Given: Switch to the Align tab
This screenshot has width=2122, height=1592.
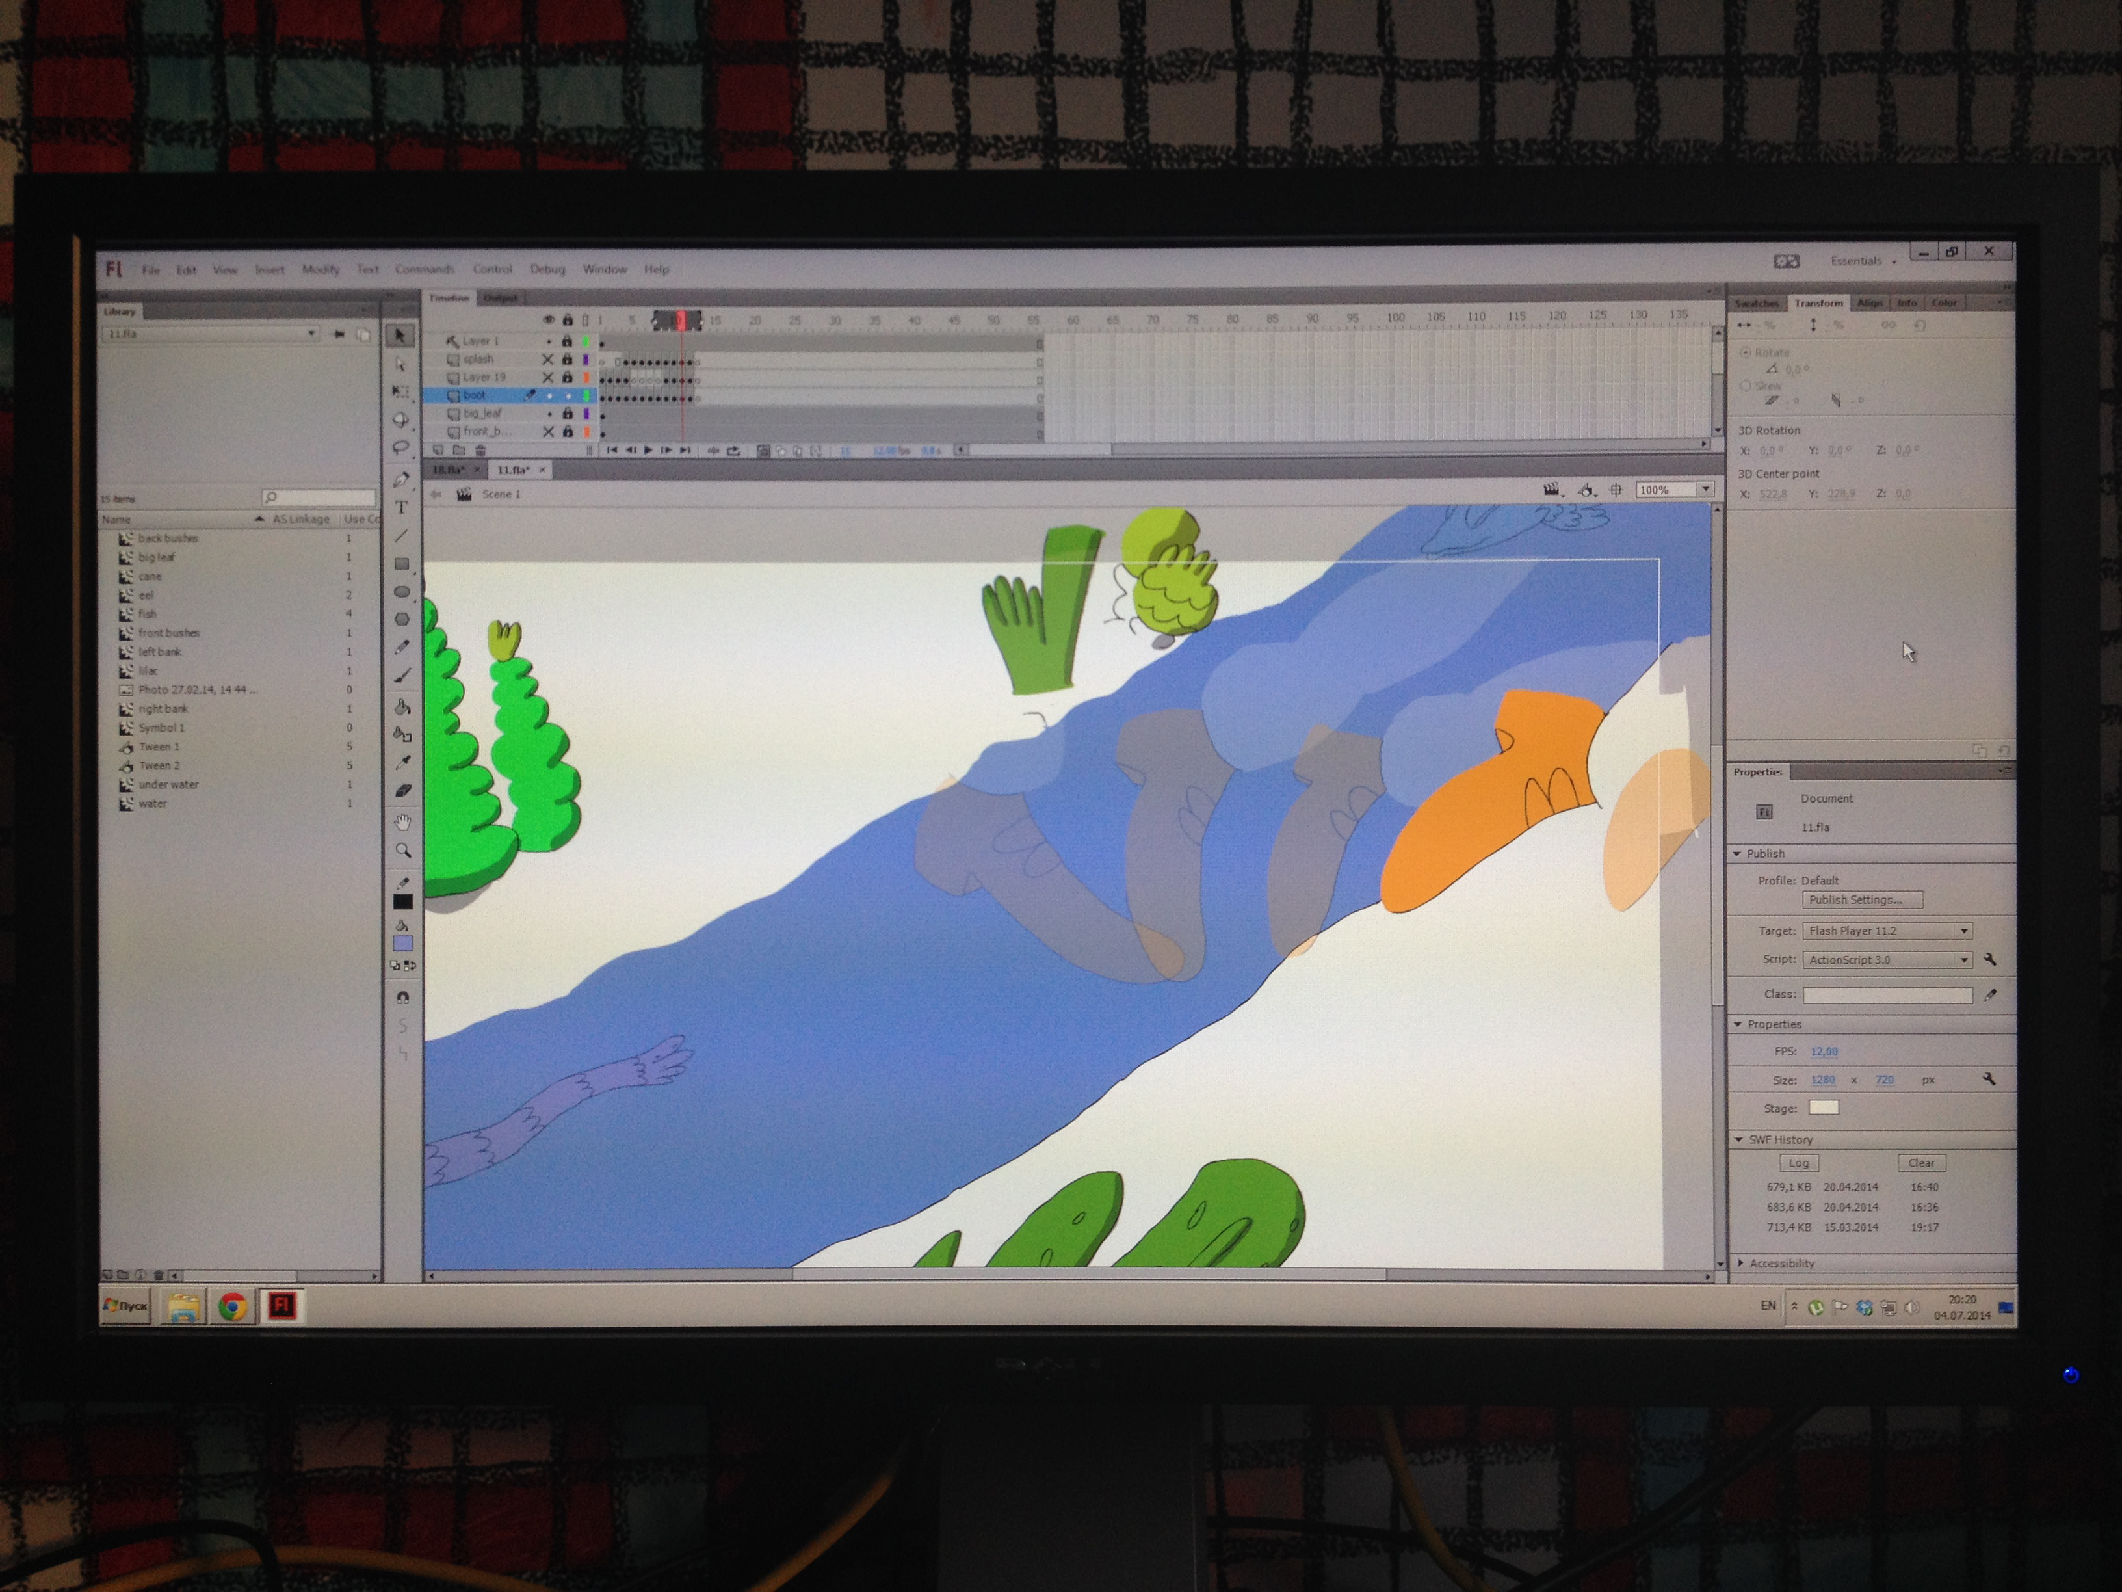Looking at the screenshot, I should (x=1868, y=303).
